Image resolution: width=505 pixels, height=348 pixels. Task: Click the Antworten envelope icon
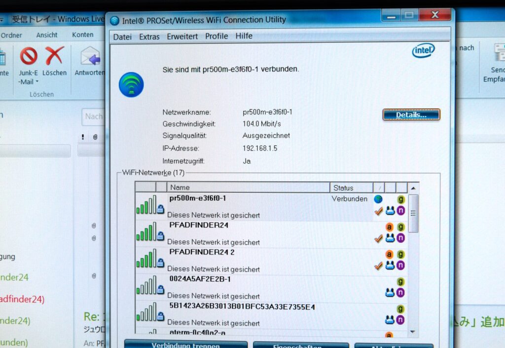coord(90,56)
